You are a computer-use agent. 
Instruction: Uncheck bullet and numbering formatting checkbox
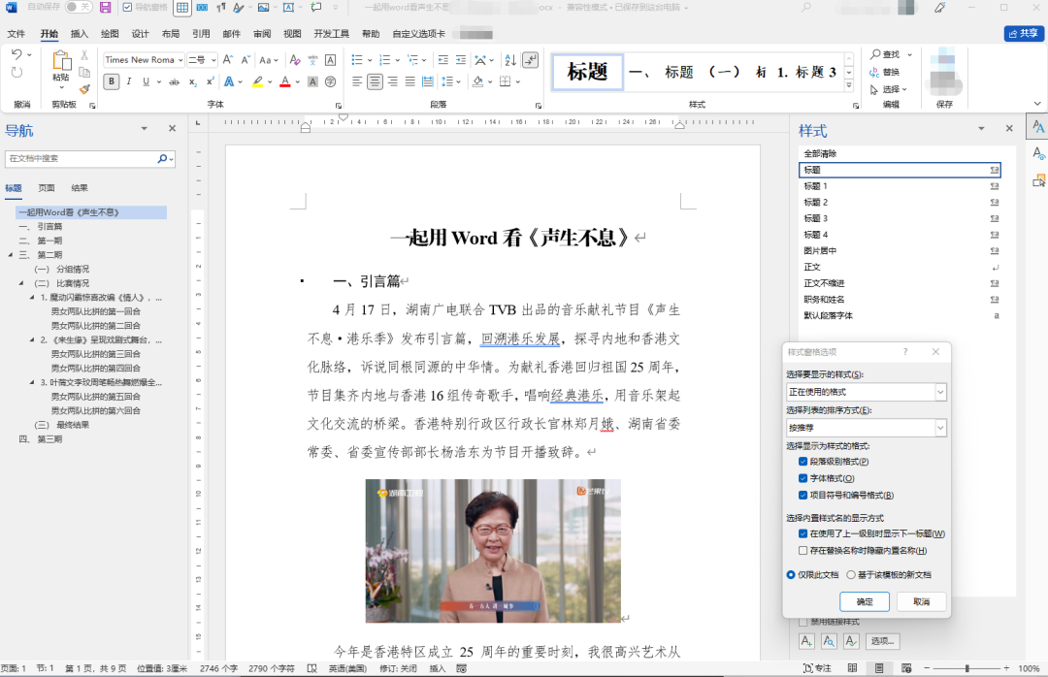click(x=802, y=496)
